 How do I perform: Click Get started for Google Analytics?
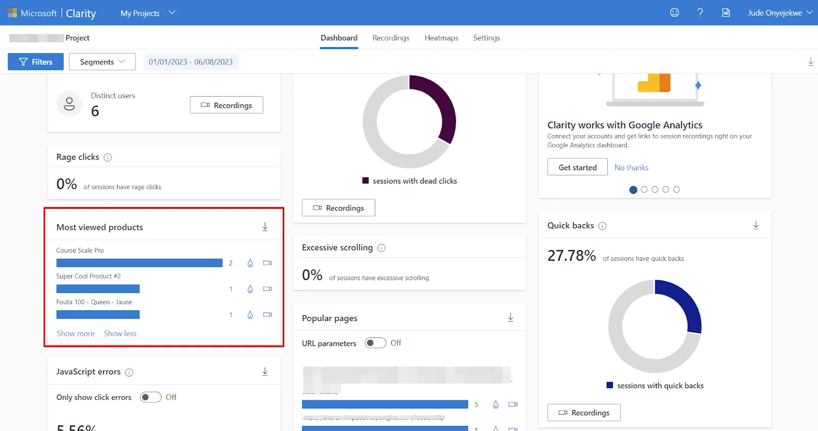577,167
